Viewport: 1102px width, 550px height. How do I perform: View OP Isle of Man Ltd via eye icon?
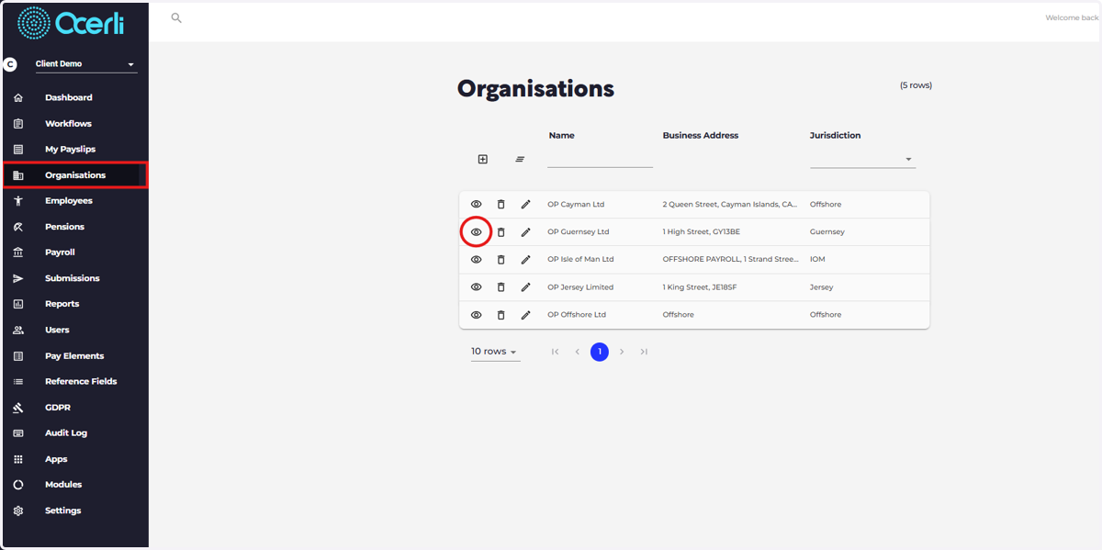477,260
